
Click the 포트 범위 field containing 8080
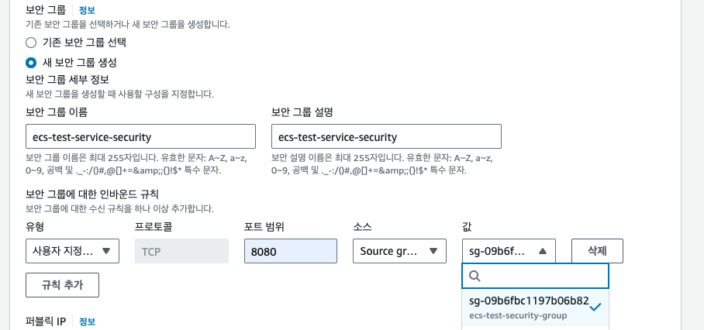pos(291,251)
